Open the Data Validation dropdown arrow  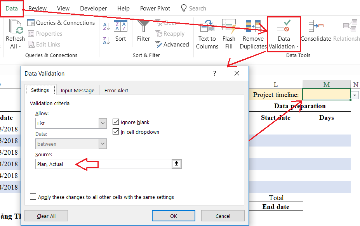tap(297, 47)
